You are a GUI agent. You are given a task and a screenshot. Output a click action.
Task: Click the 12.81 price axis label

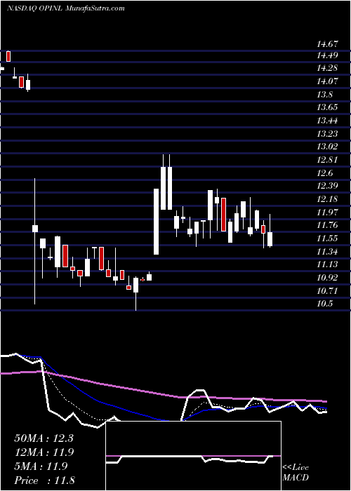point(328,160)
